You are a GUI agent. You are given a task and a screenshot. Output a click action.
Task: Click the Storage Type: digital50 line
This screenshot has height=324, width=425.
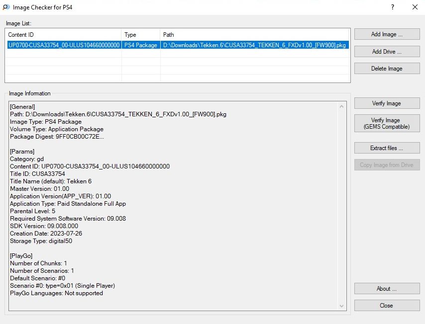41,241
